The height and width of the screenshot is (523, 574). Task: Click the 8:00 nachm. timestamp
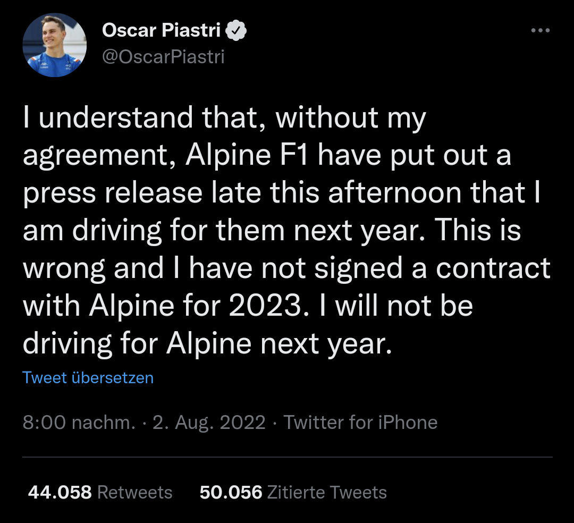pos(79,423)
